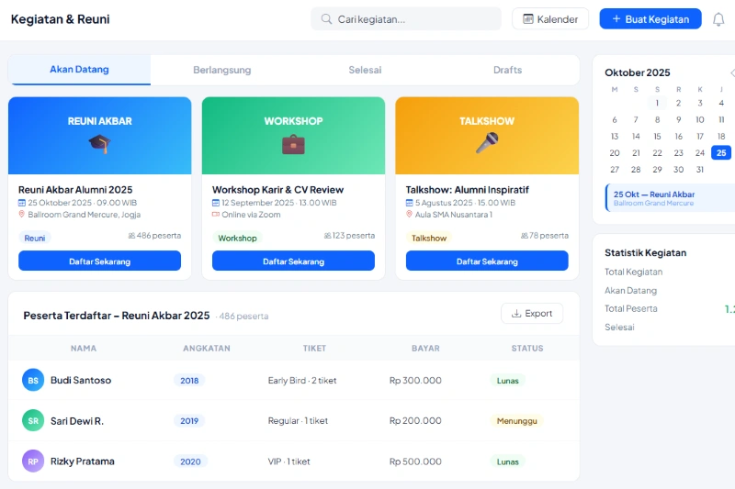
Task: Register for Workshop Karir & CV Review
Action: click(293, 261)
